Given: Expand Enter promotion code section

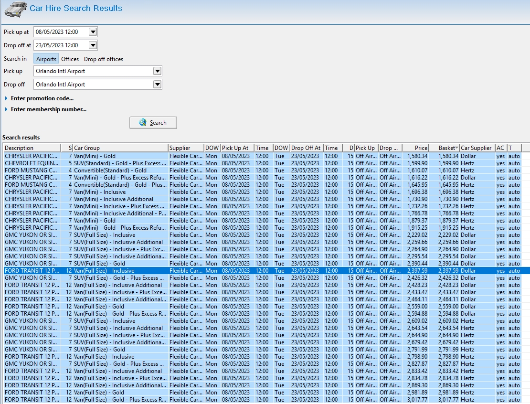Looking at the screenshot, I should [x=42, y=98].
